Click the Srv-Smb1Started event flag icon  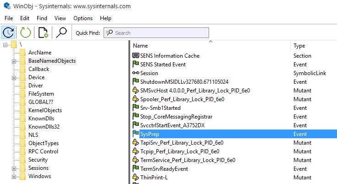coord(136,108)
